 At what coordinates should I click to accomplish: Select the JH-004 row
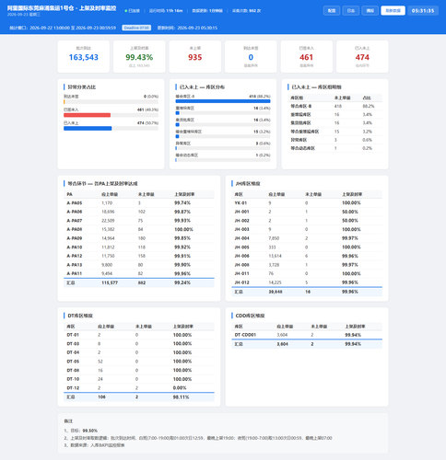tap(307, 238)
